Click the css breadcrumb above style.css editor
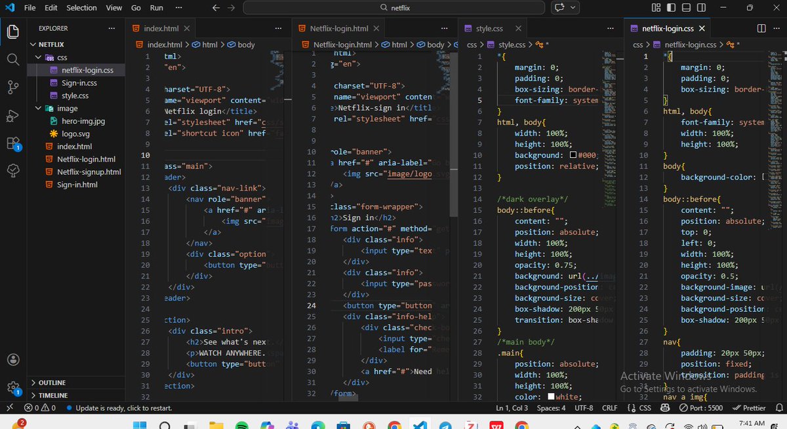 pyautogui.click(x=472, y=45)
